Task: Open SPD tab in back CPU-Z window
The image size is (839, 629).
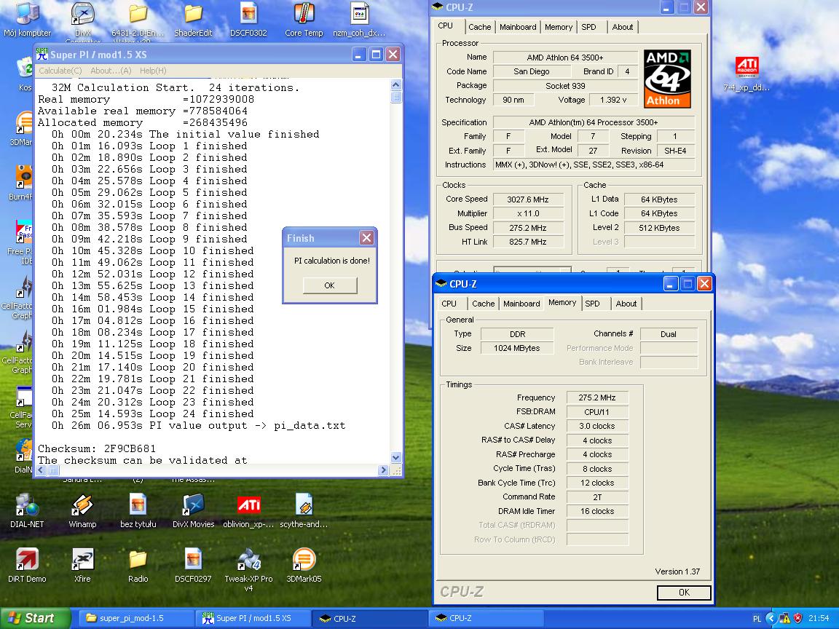Action: click(588, 27)
